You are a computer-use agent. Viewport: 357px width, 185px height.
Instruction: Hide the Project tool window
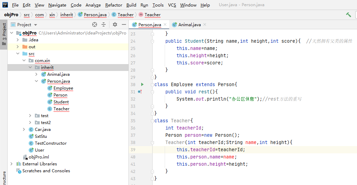124,24
